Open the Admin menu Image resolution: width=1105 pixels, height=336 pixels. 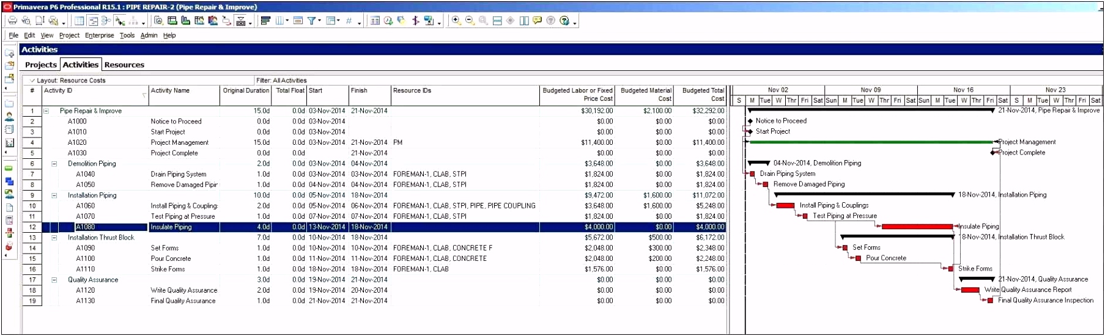149,35
